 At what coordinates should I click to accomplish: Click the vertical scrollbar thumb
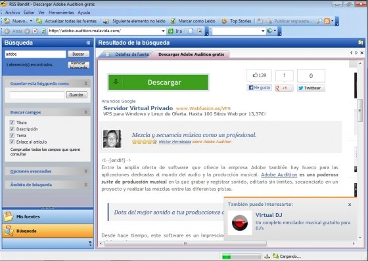tap(360, 110)
